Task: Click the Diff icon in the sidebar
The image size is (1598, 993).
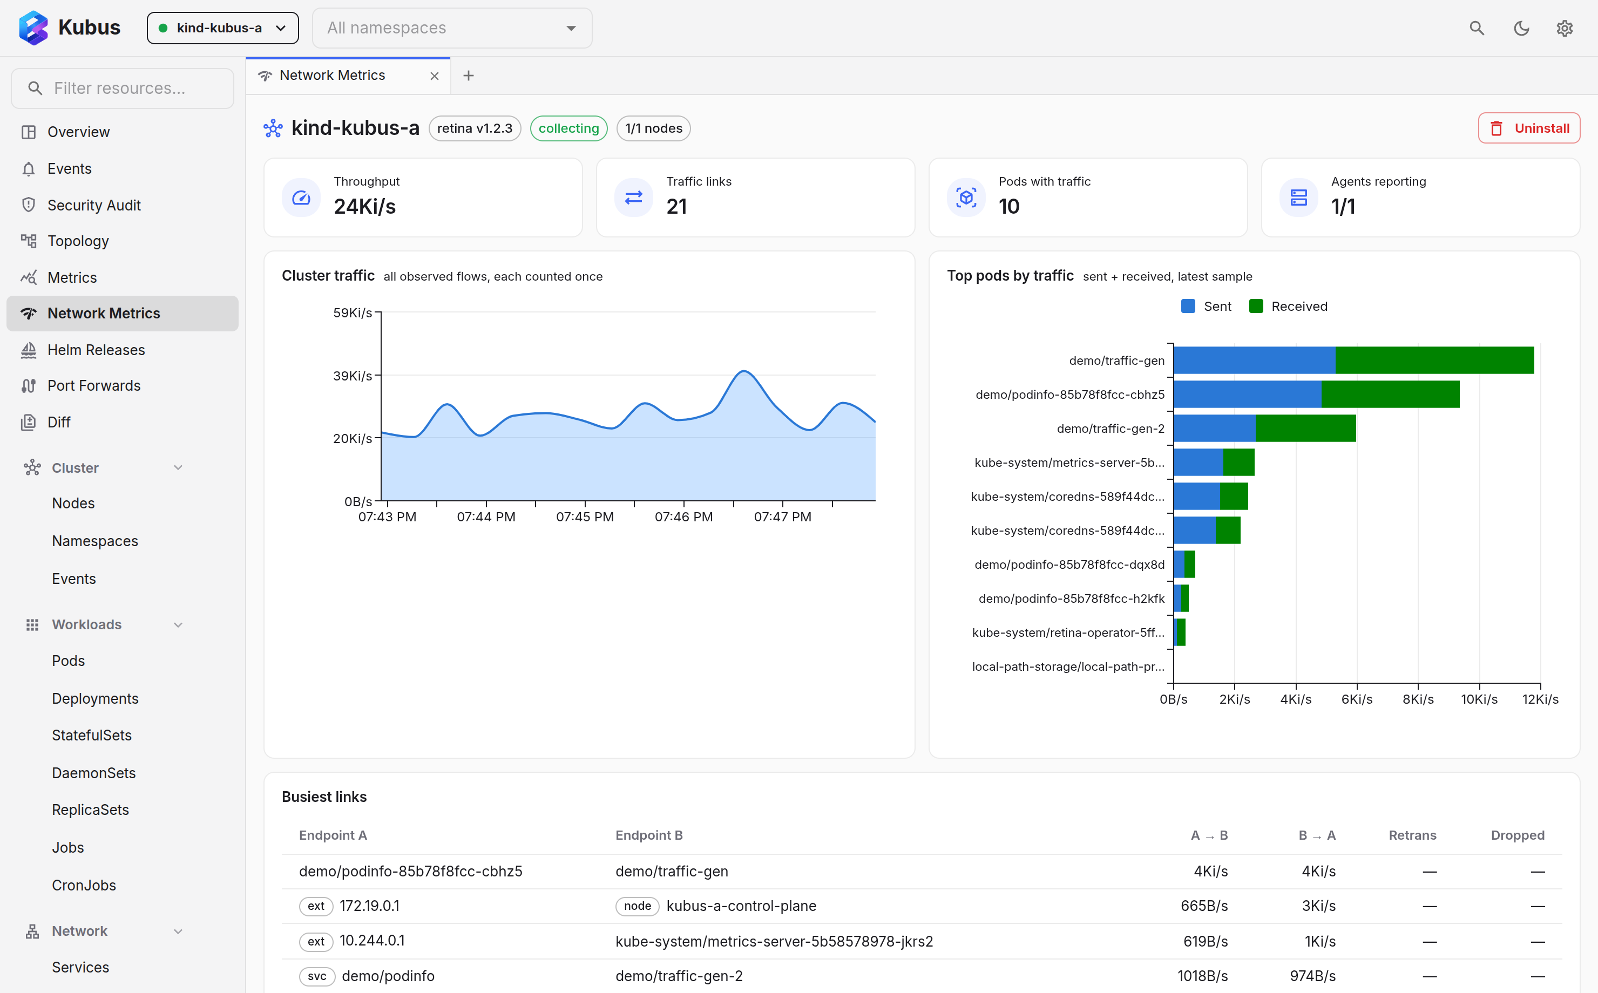Action: click(28, 422)
